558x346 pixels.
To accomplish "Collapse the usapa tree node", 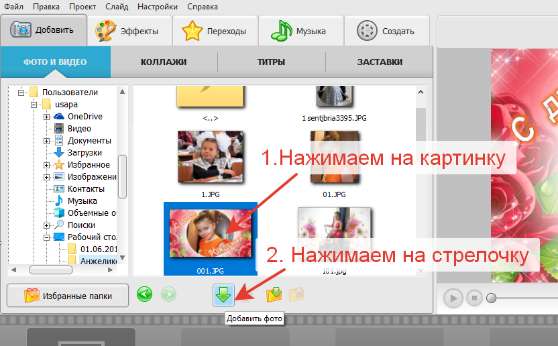I will pos(34,105).
